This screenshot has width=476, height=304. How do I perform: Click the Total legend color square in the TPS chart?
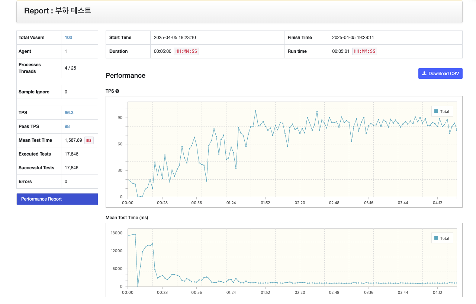[x=437, y=111]
